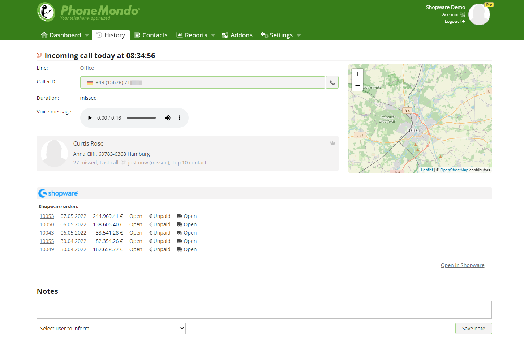Open the Dashboard tab
524x343 pixels.
tap(61, 35)
